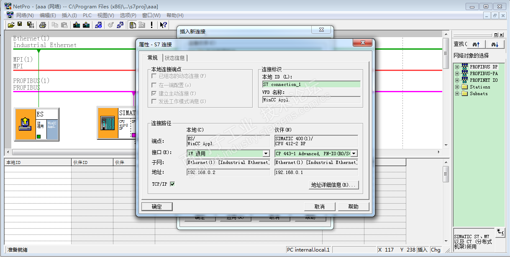Open the 选项(P) menu
The height and width of the screenshot is (257, 510).
pyautogui.click(x=128, y=15)
